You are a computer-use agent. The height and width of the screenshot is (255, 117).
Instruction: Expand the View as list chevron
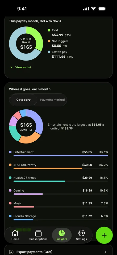tap(11, 67)
